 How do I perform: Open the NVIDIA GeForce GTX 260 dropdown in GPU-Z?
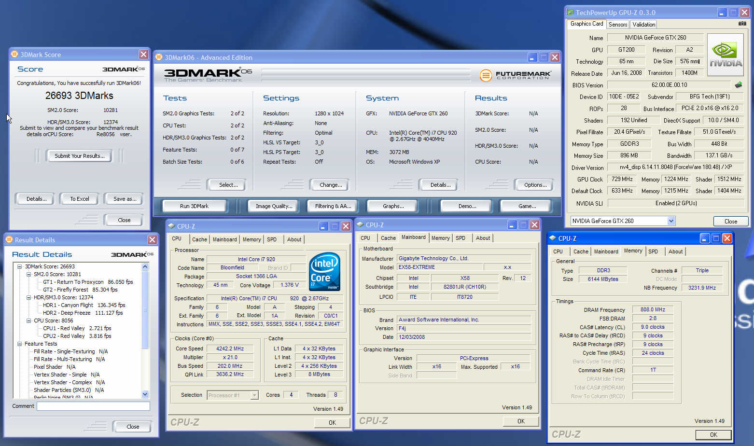pyautogui.click(x=671, y=221)
